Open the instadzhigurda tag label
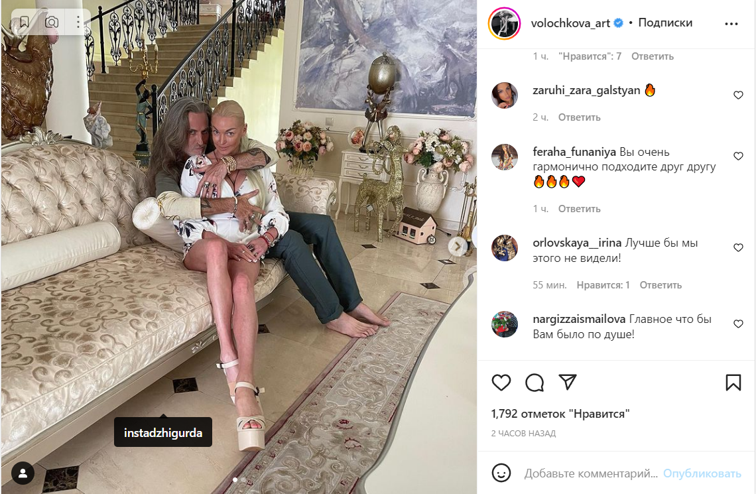Viewport: 756px width, 494px height. 163,432
